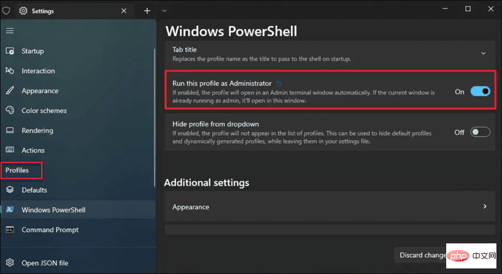Image resolution: width=502 pixels, height=274 pixels.
Task: Click the Additional settings heading
Action: [x=206, y=183]
